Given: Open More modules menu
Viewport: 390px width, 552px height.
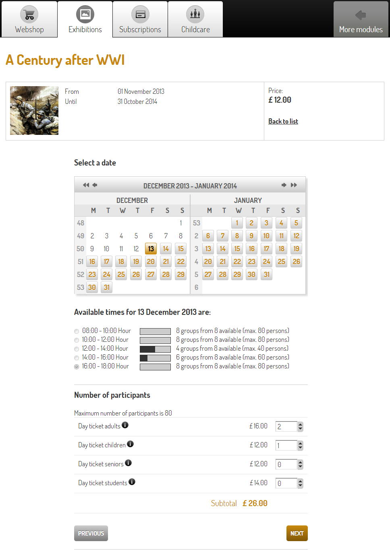Looking at the screenshot, I should click(361, 19).
